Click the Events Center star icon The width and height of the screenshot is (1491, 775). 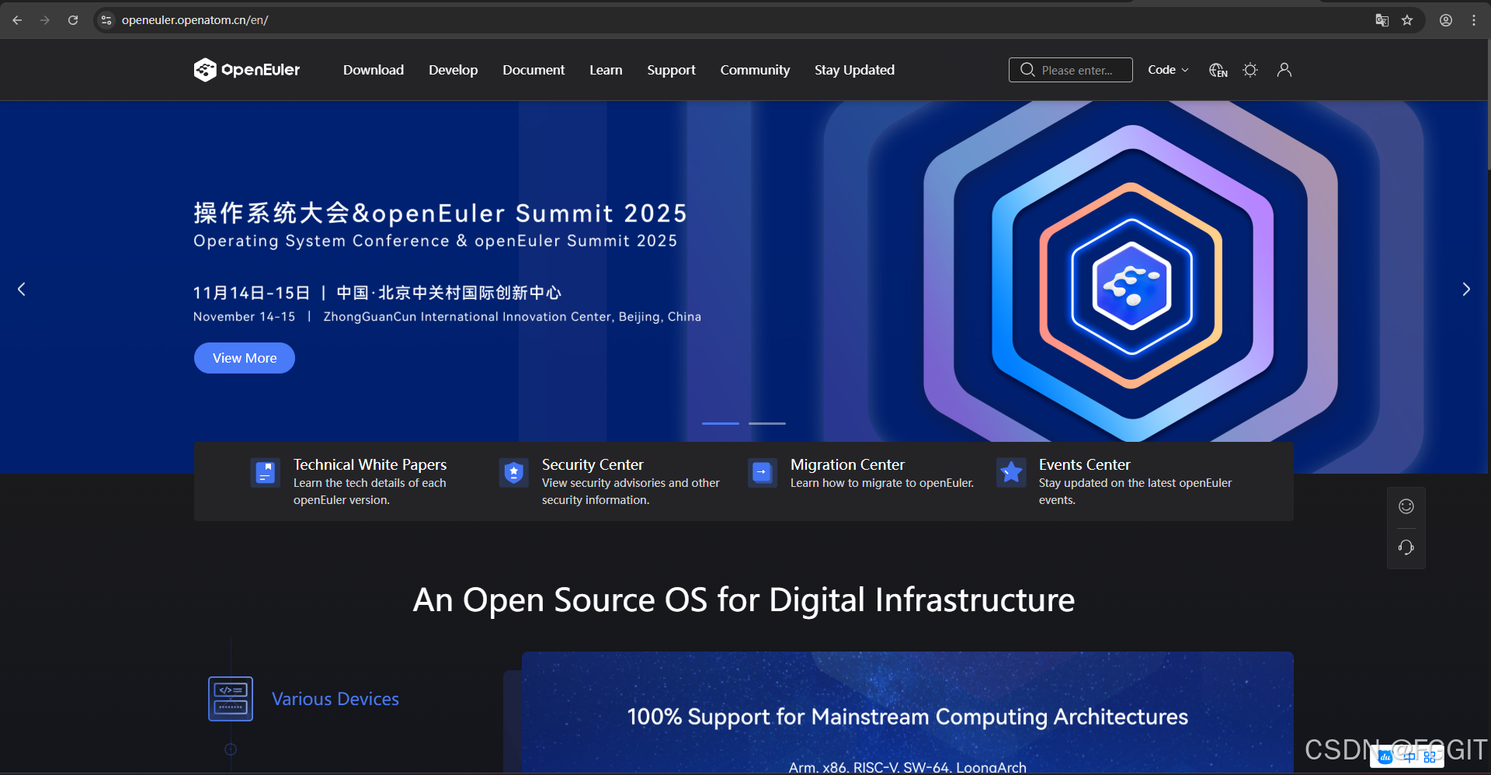[x=1011, y=472]
